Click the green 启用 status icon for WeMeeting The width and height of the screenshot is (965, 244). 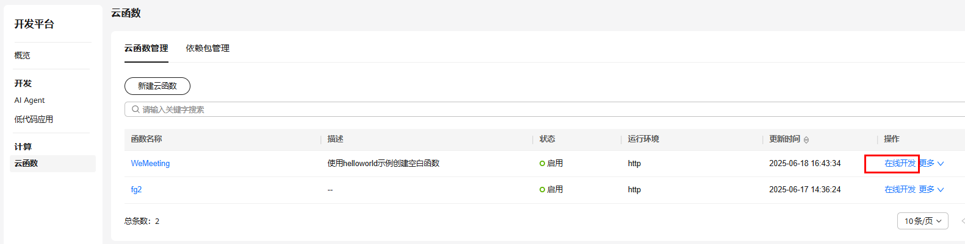coord(542,164)
